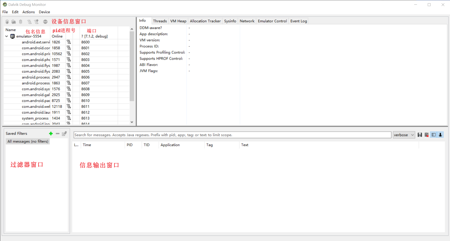Click the Stop Process stop-sign icon
The width and height of the screenshot is (450, 241).
[x=45, y=22]
